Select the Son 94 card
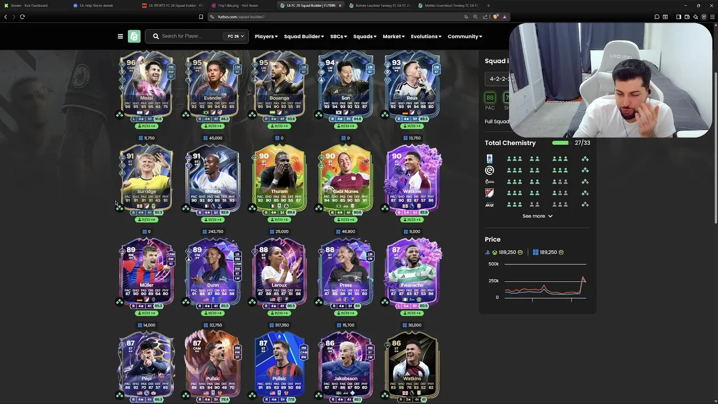 [x=346, y=84]
